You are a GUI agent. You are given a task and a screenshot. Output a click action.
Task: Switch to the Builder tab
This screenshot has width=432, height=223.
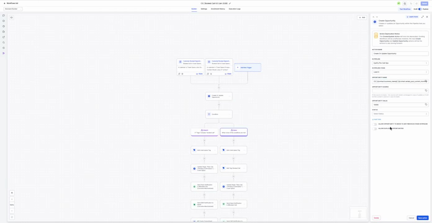click(x=194, y=9)
